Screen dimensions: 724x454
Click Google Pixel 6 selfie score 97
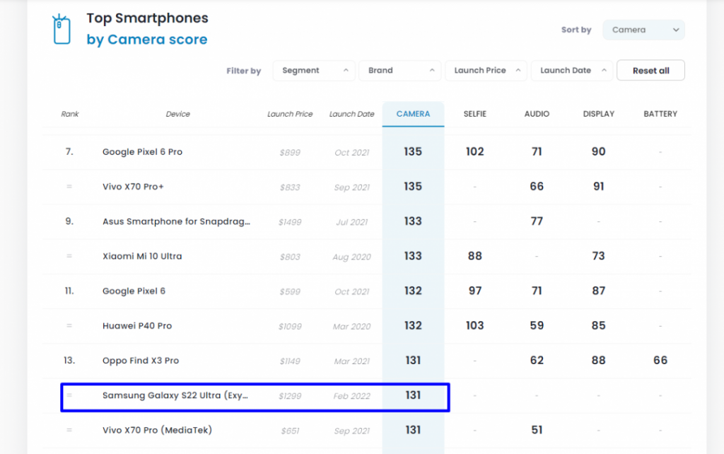(474, 291)
